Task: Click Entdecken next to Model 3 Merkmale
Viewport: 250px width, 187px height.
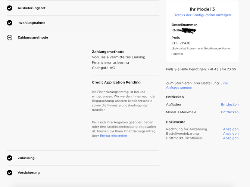Action: pos(230,112)
